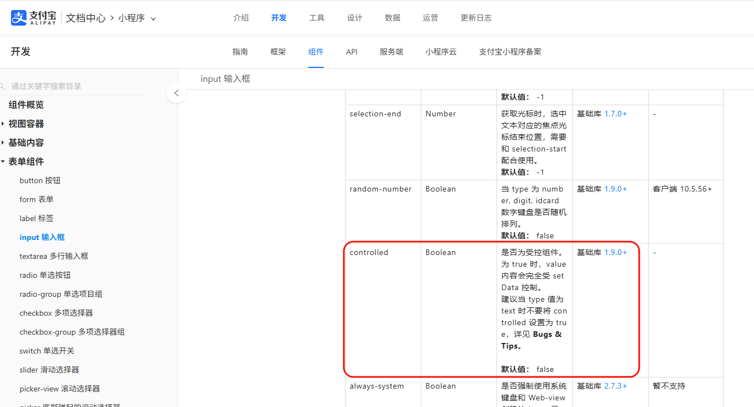Click the Bugs & Tips bold link
Screen dimensions: 754x407
532,340
